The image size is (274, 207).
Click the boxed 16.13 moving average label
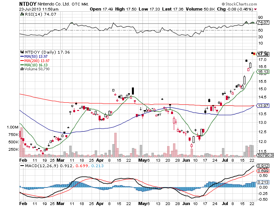pos(263,72)
